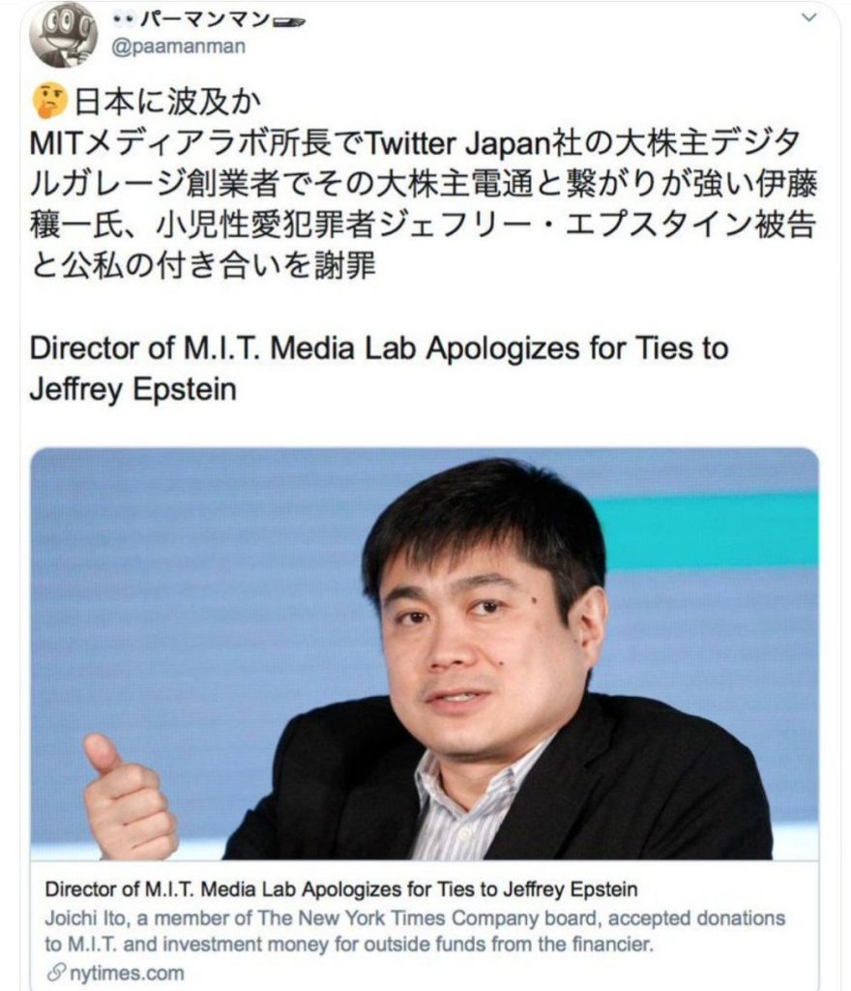Viewport: 851px width, 991px height.
Task: Click the @paamanman handle
Action: pos(179,46)
